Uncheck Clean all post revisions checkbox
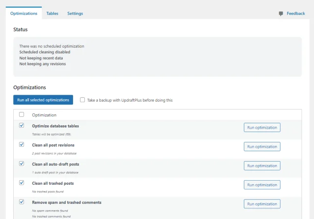Viewport: 314px width, 219px height. pos(22,145)
